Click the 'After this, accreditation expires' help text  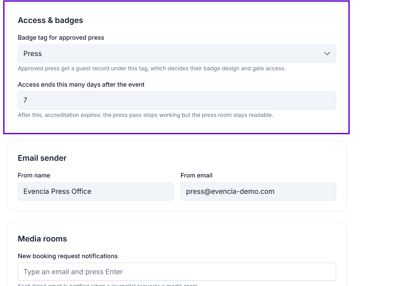pyautogui.click(x=145, y=115)
